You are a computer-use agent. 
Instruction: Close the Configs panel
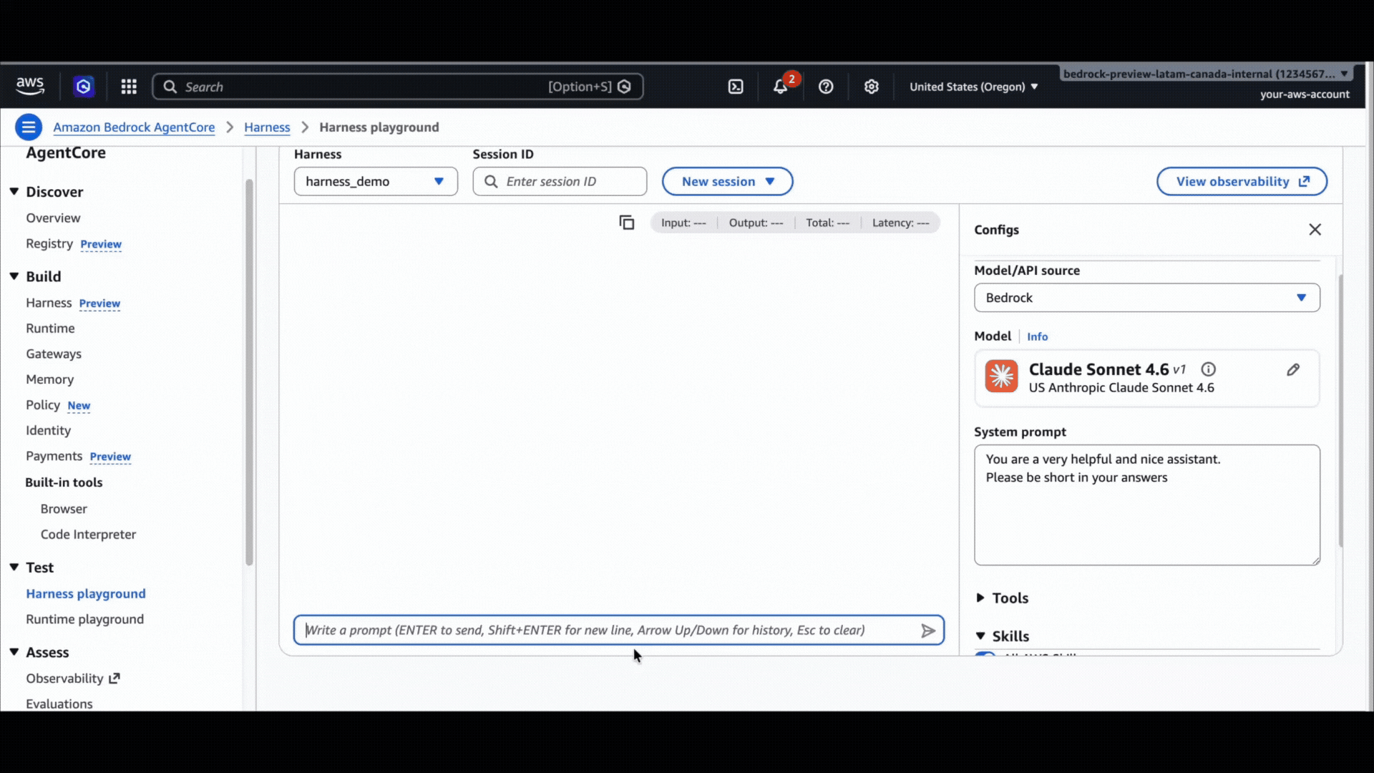click(1315, 230)
